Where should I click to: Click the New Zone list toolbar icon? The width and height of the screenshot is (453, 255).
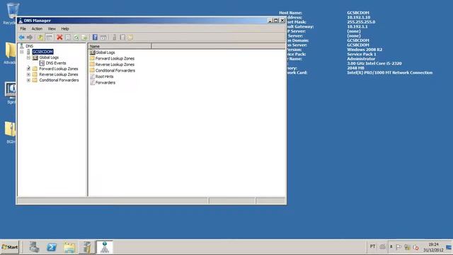pyautogui.click(x=122, y=38)
